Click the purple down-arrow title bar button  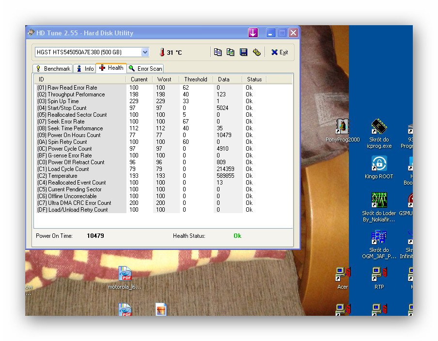pos(253,33)
